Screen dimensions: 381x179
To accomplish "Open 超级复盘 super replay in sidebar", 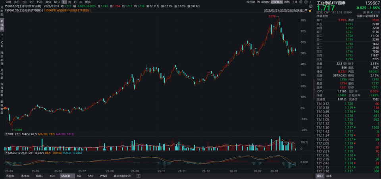I will tap(2, 107).
